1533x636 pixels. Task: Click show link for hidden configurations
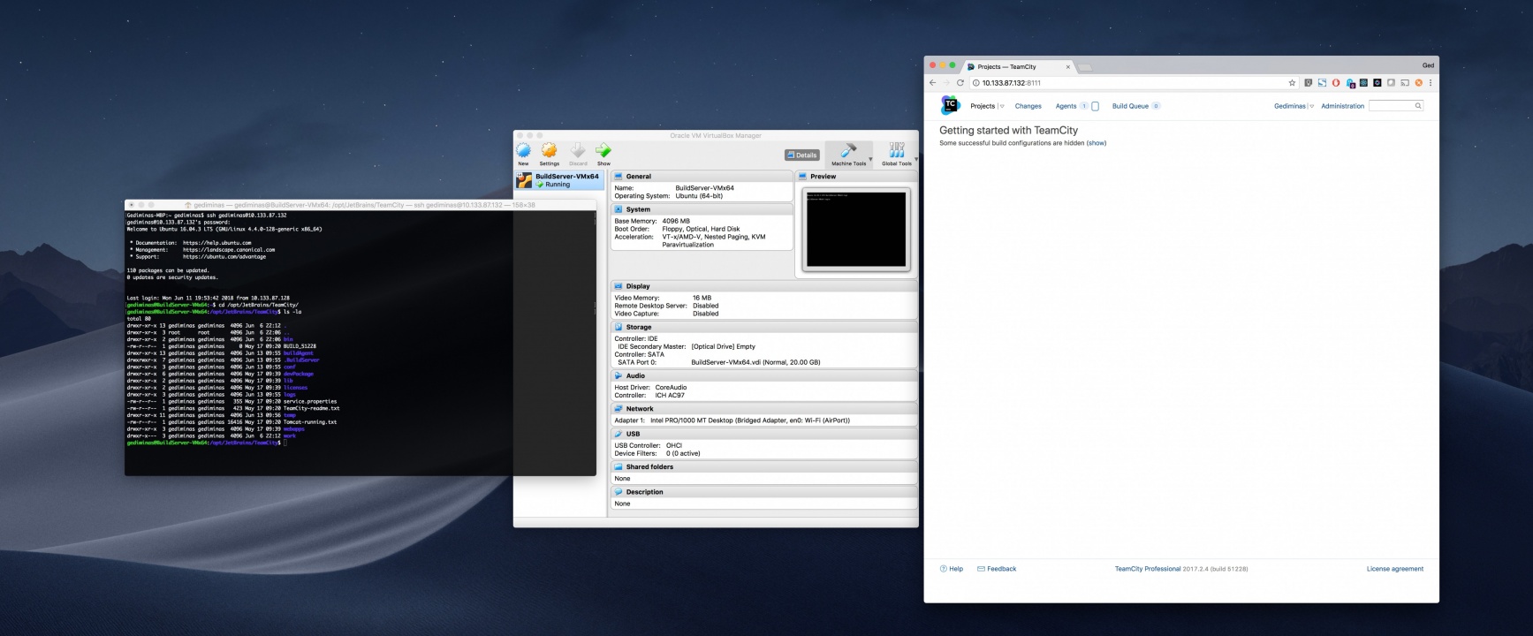coord(1096,143)
